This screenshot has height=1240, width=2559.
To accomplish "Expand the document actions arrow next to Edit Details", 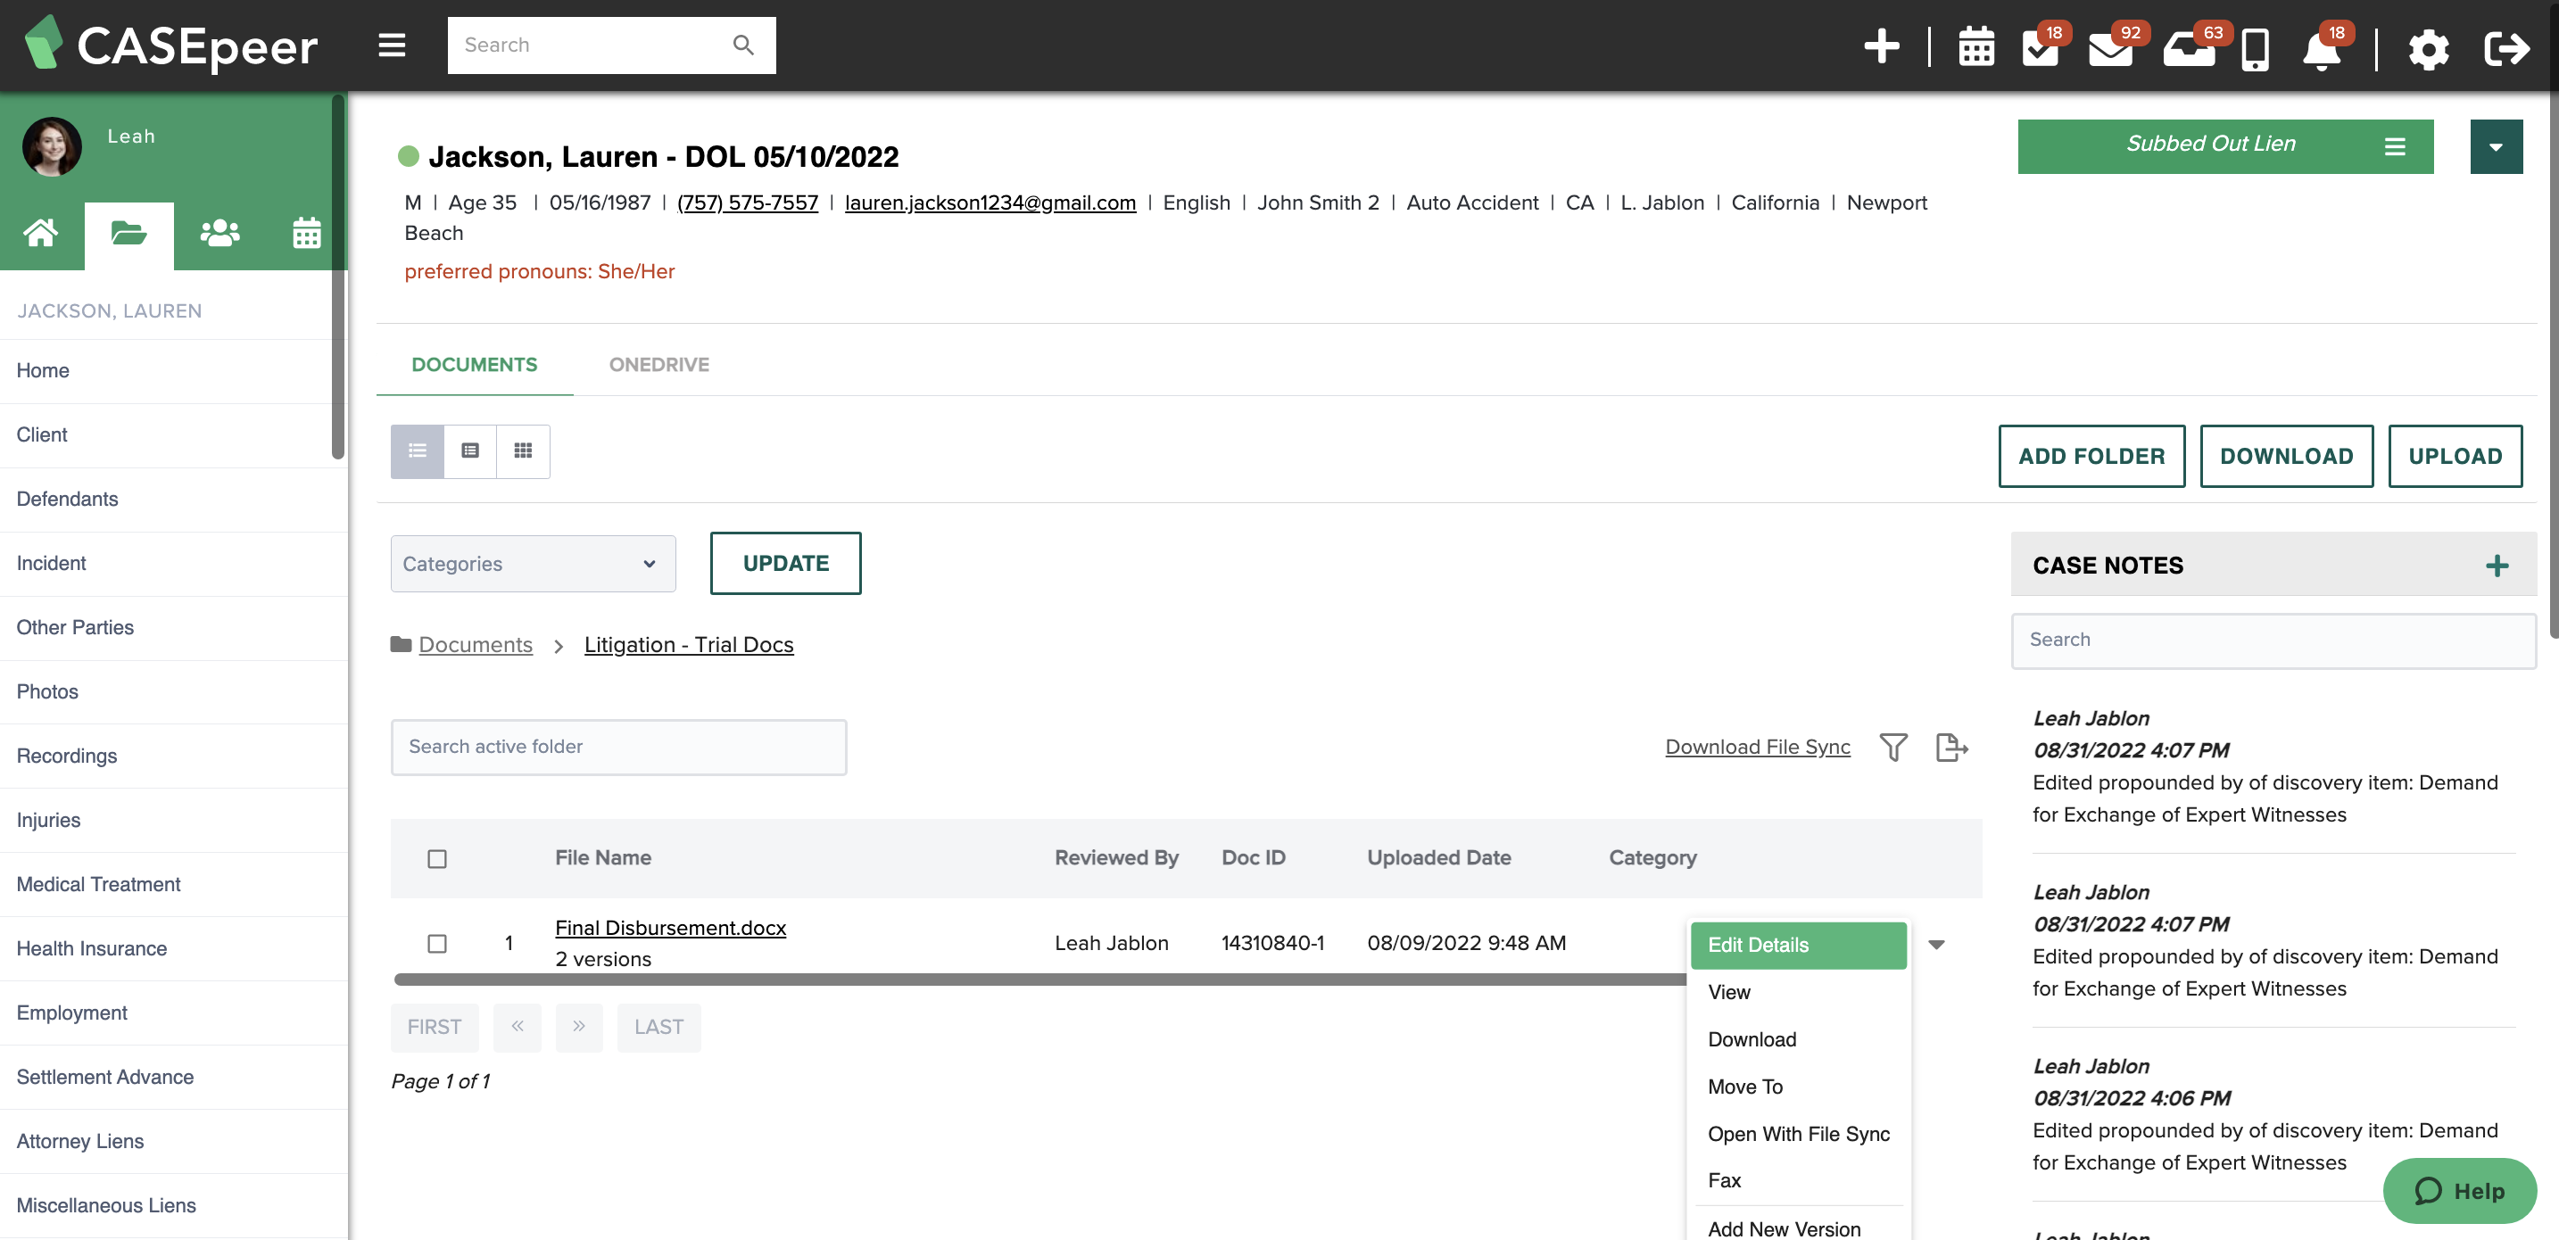I will pos(1936,944).
